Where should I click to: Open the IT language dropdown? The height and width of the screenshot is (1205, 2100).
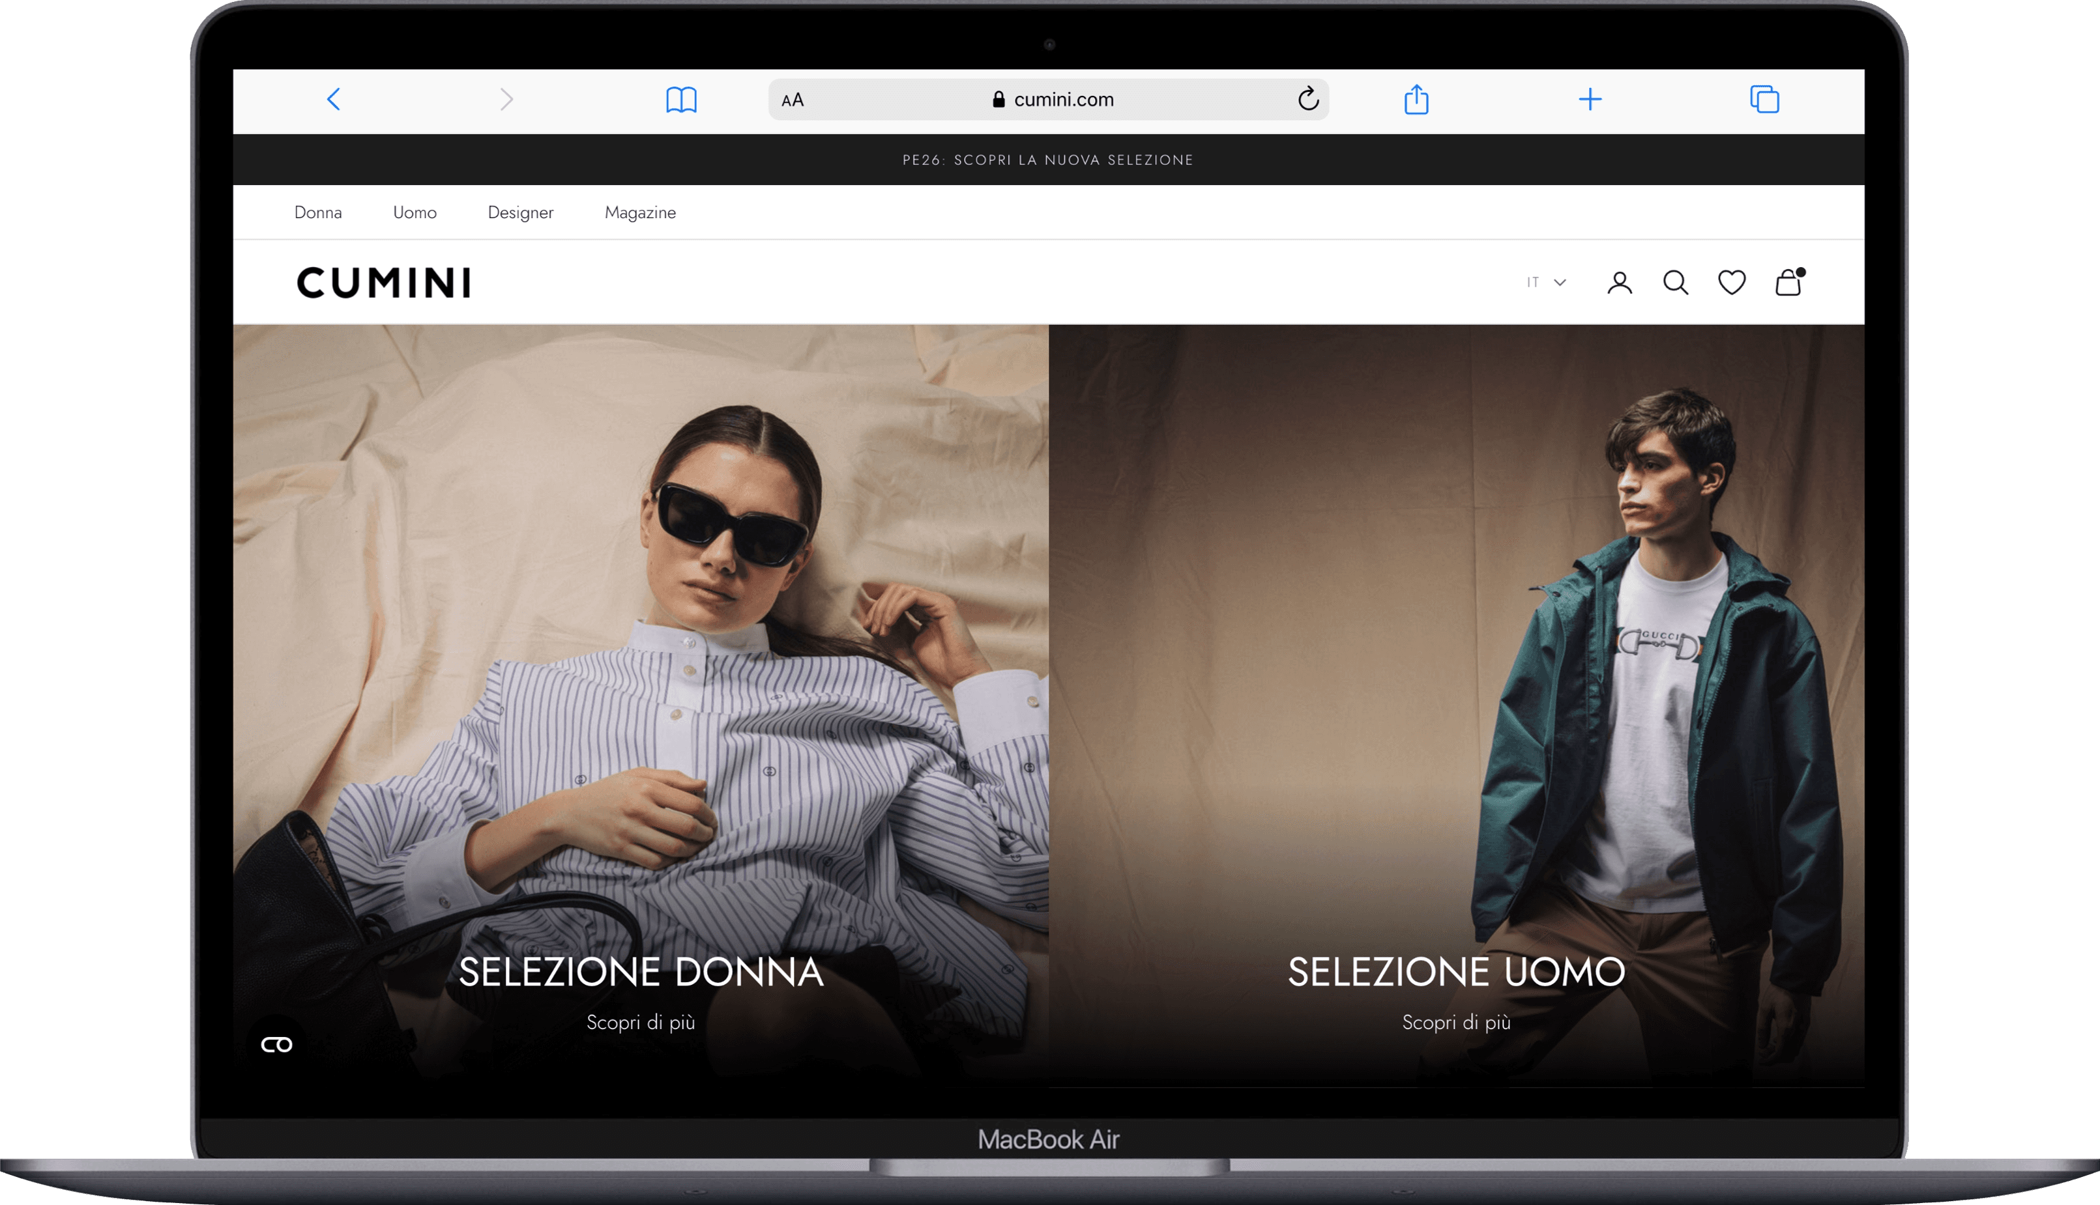[x=1545, y=282]
